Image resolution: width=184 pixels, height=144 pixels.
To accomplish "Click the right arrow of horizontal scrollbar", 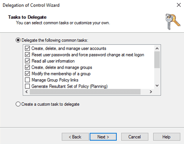I will coord(151,92).
